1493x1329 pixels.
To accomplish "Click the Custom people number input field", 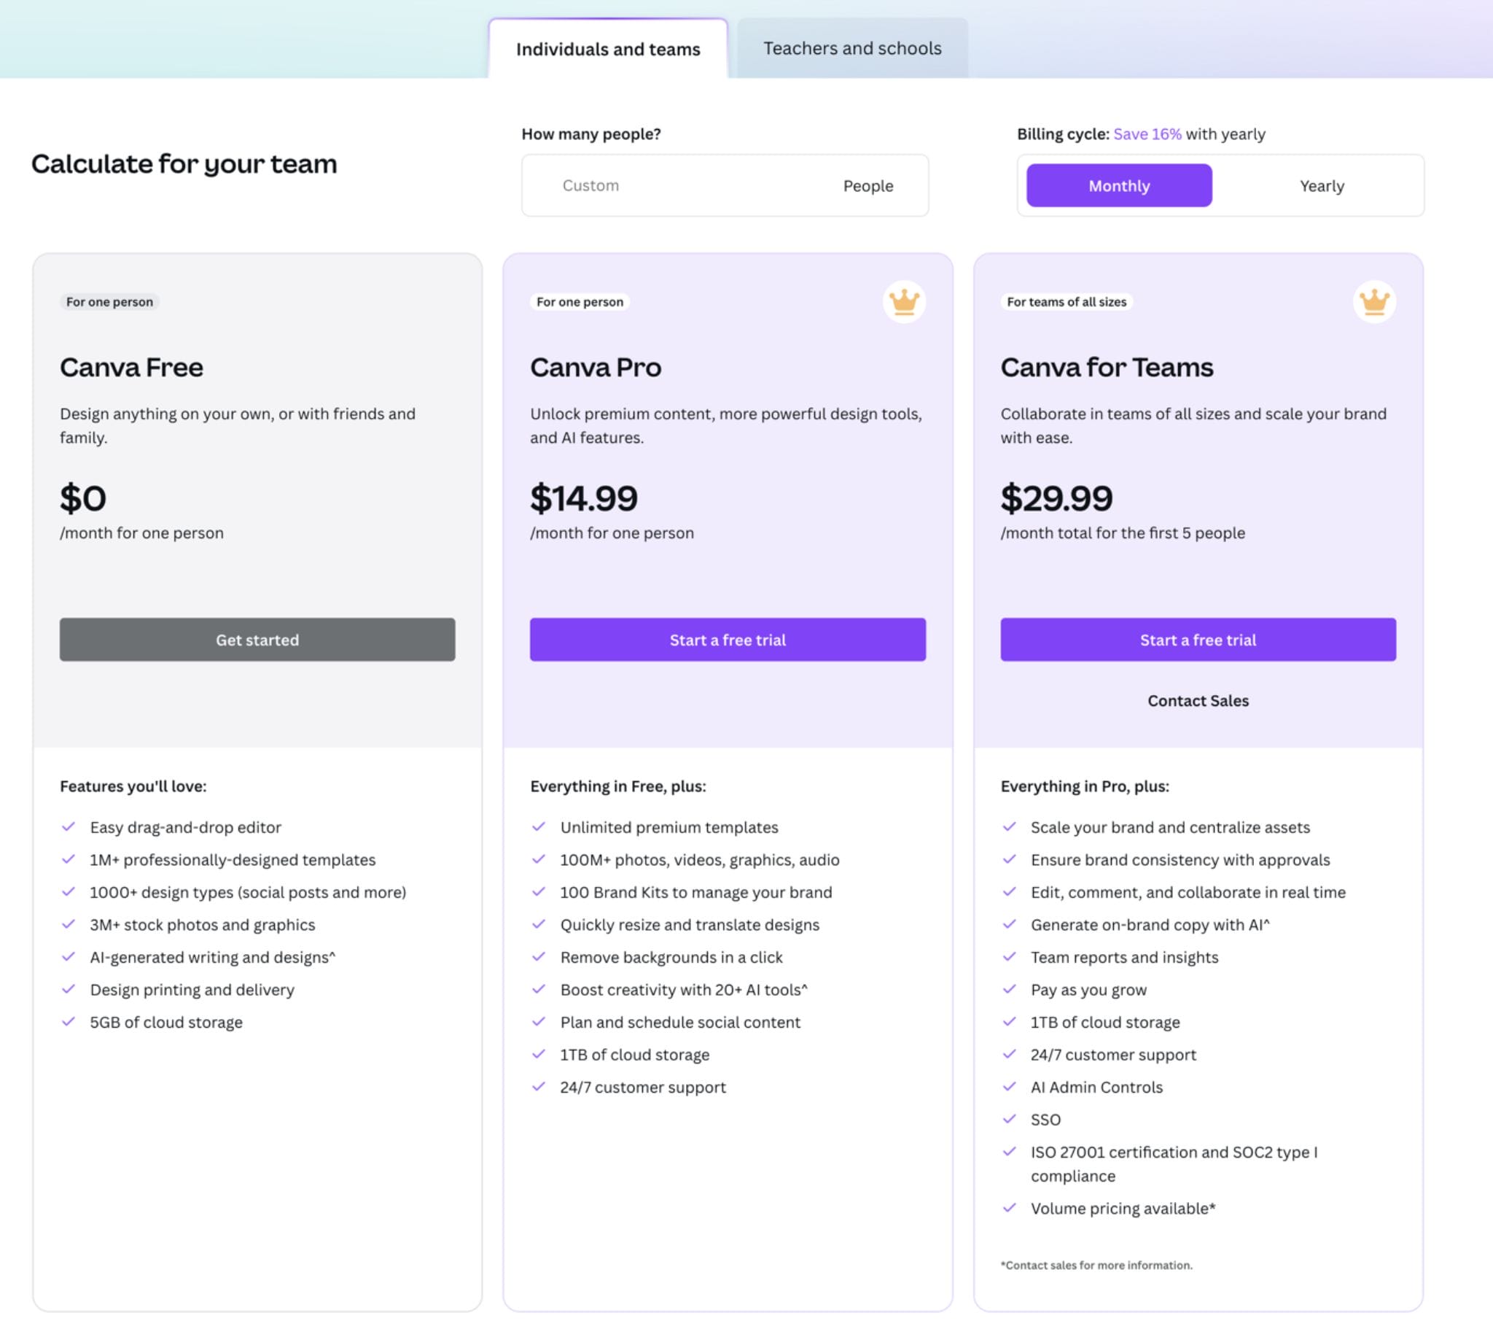I will [658, 186].
